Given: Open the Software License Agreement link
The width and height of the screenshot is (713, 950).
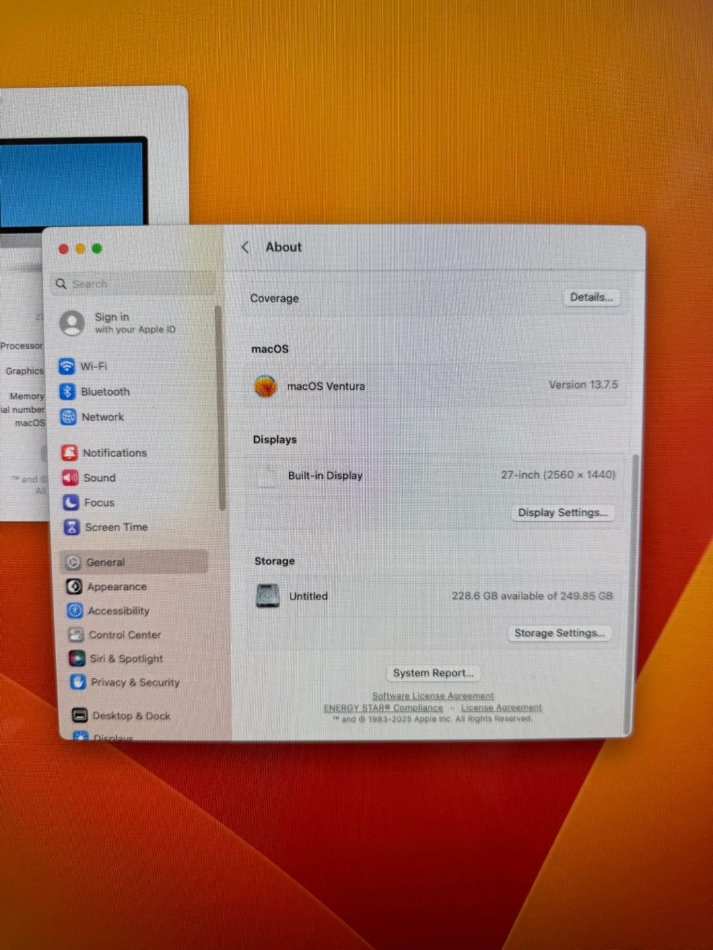Looking at the screenshot, I should point(433,696).
